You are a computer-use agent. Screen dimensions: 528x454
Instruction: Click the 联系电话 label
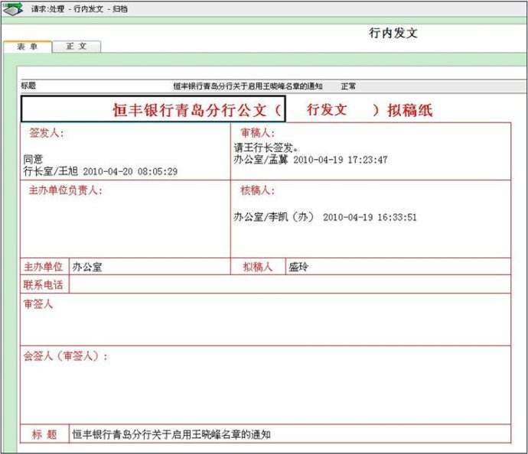(44, 285)
